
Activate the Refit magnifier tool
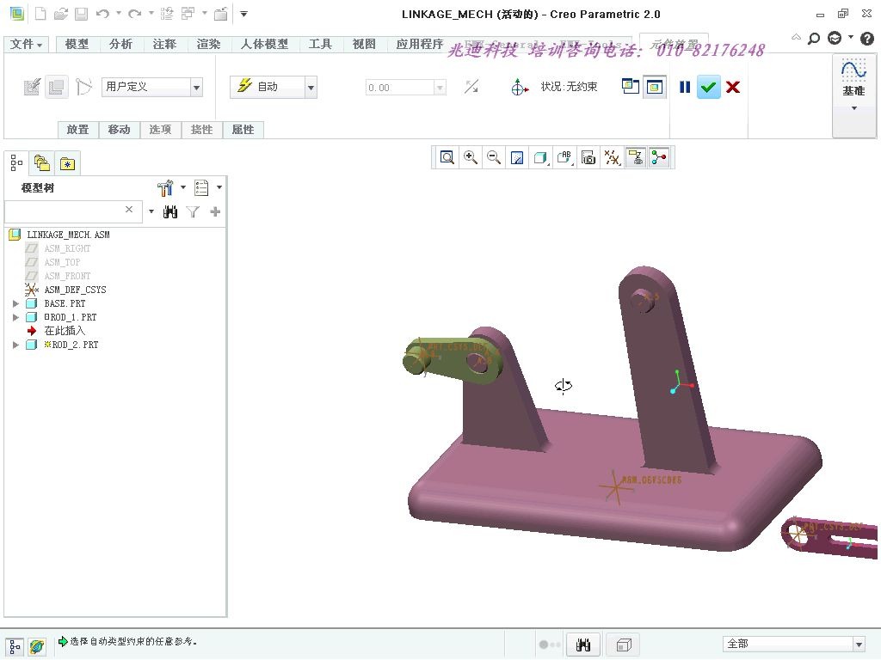tap(447, 157)
